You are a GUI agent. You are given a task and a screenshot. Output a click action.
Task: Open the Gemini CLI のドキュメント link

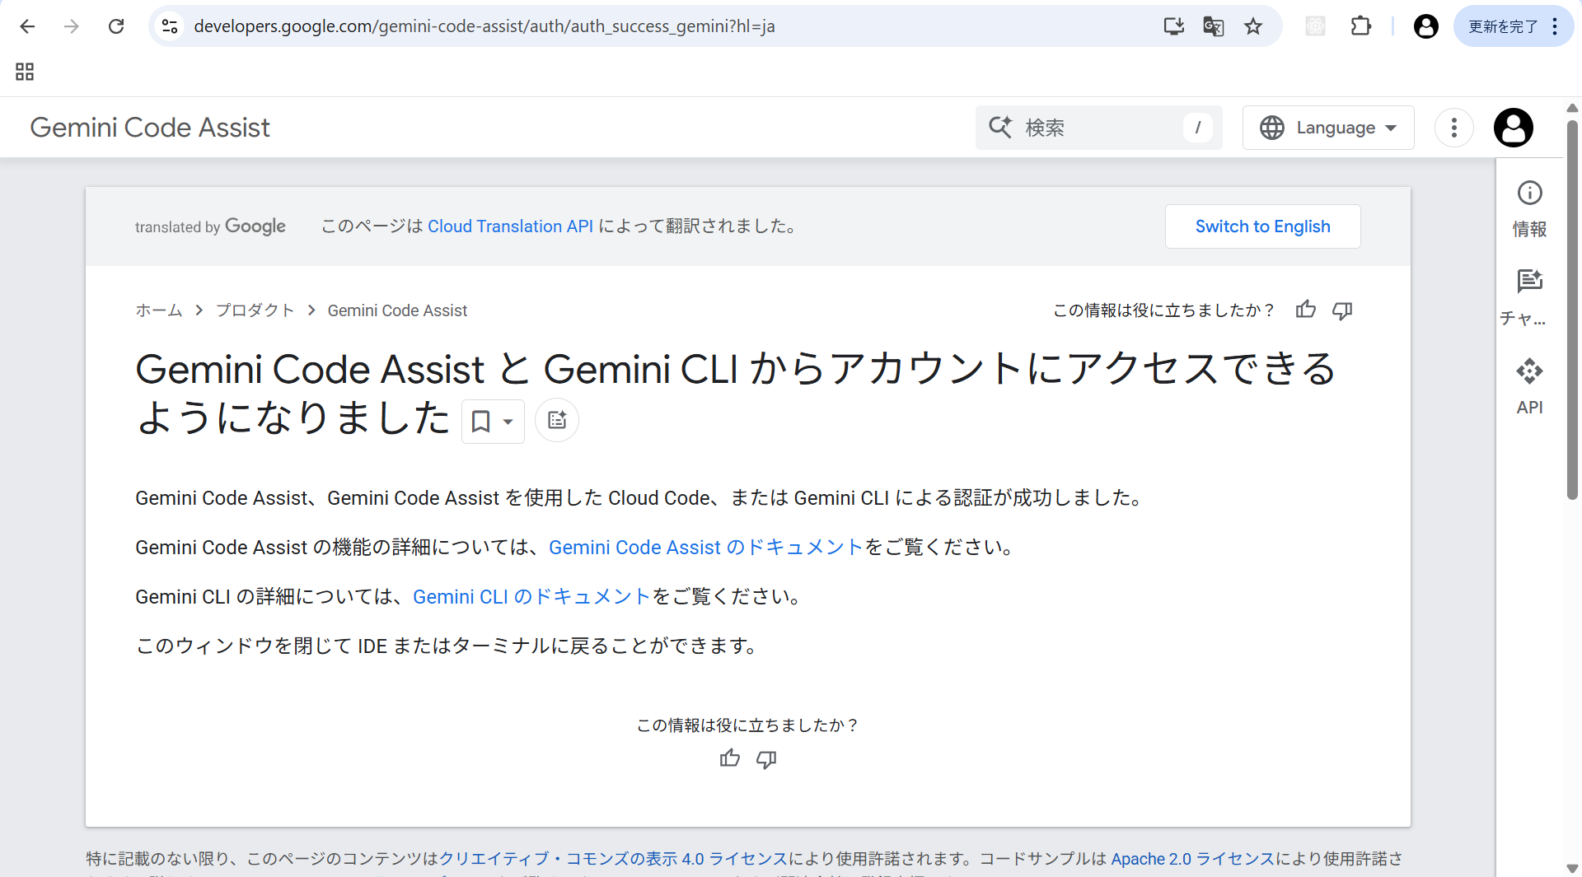click(x=532, y=597)
